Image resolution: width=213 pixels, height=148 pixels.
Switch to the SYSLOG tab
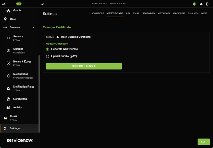(x=193, y=13)
